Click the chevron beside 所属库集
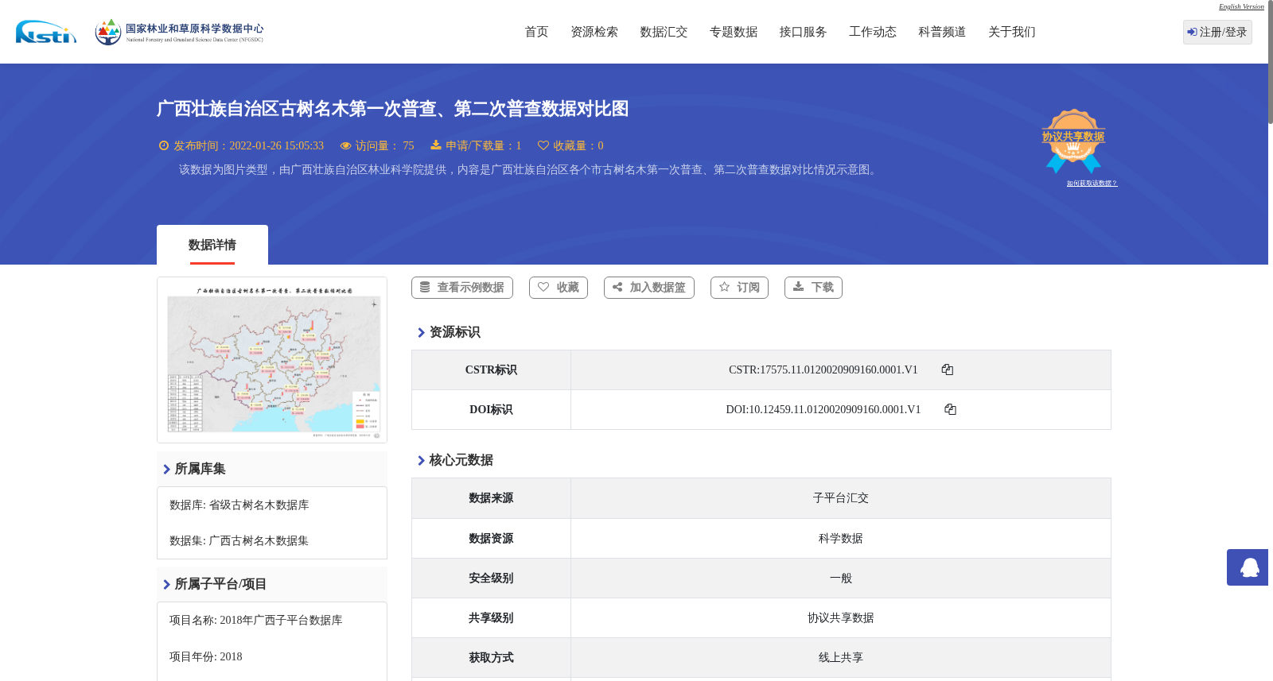 pyautogui.click(x=166, y=470)
